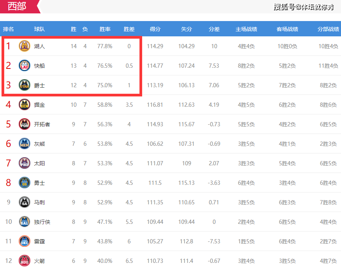Image resolution: width=341 pixels, height=269 pixels.
Task: Open the 开拓者 team name link
Action: (42, 124)
